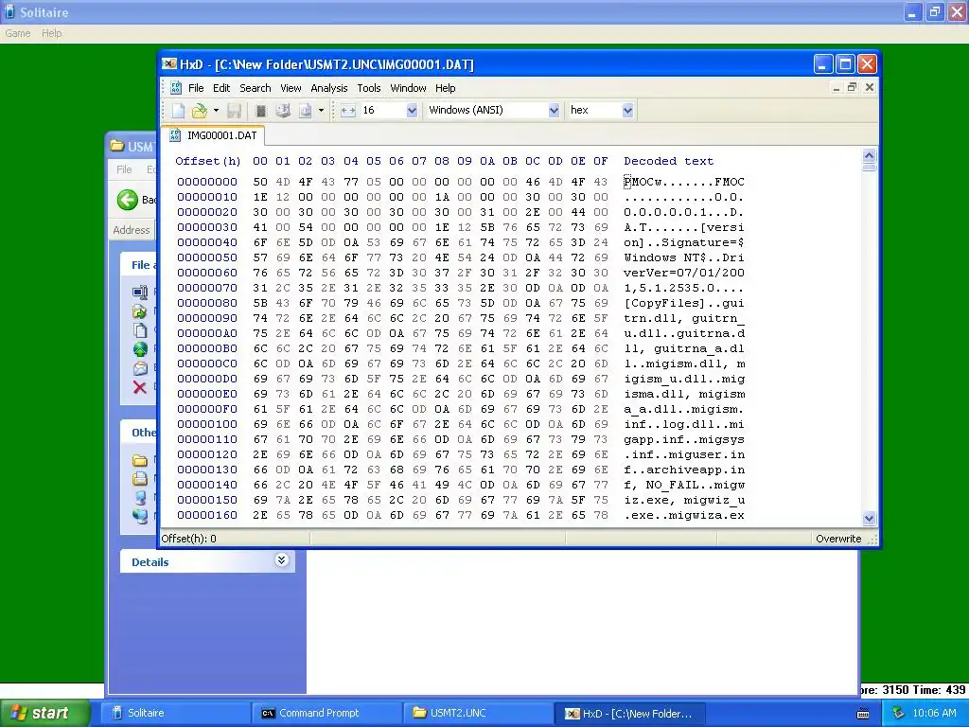This screenshot has height=727, width=969.
Task: Open the Help menu in HxD
Action: [445, 88]
